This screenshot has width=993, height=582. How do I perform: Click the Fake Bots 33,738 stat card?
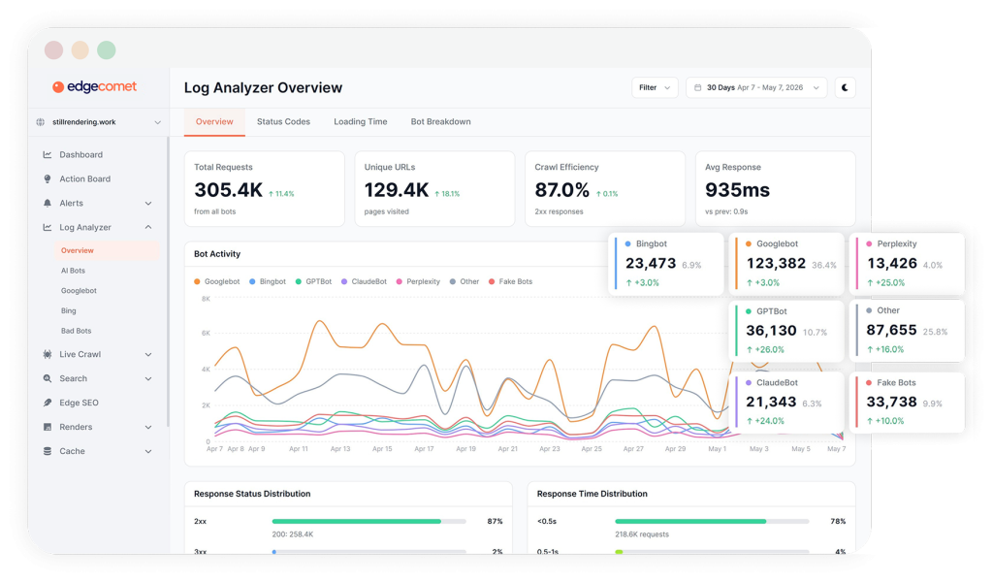tap(907, 403)
